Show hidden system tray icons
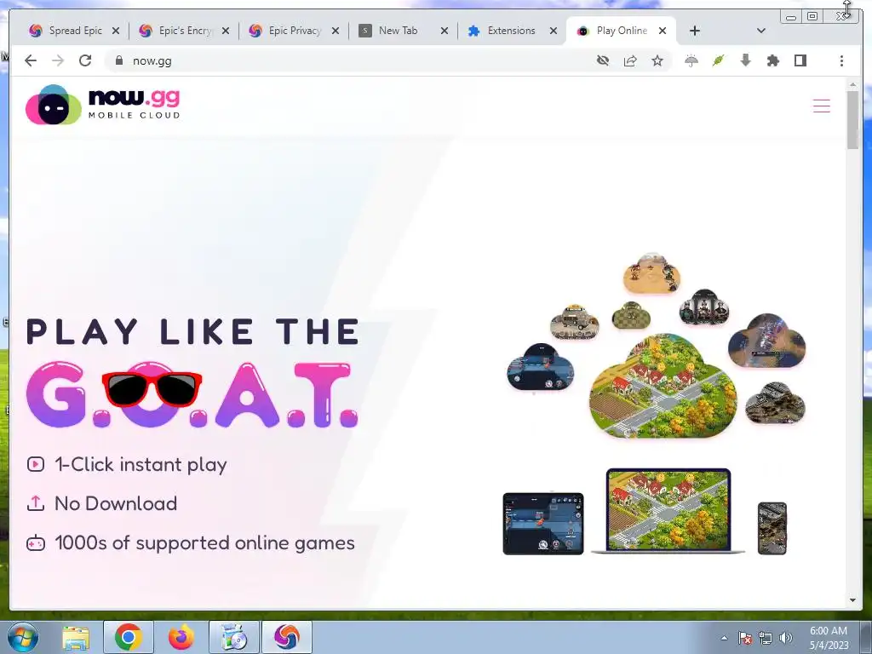The height and width of the screenshot is (654, 872). click(724, 638)
